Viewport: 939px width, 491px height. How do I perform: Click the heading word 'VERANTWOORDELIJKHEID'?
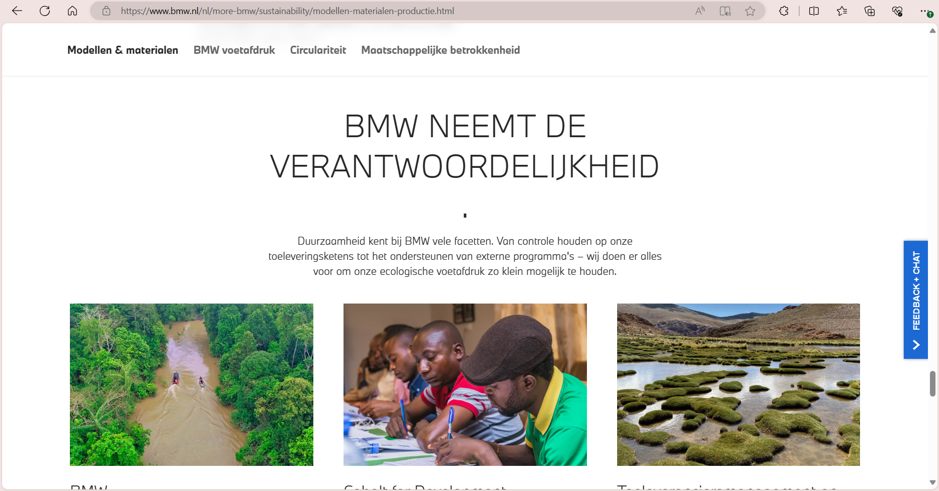click(x=465, y=166)
